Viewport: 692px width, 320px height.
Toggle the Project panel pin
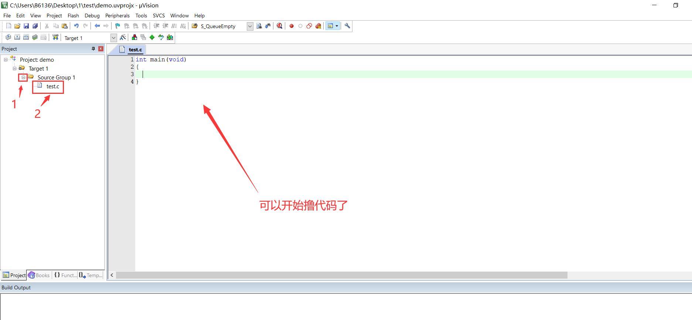pyautogui.click(x=93, y=49)
